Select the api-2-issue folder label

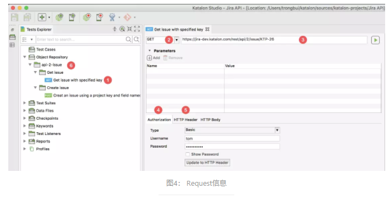51,64
